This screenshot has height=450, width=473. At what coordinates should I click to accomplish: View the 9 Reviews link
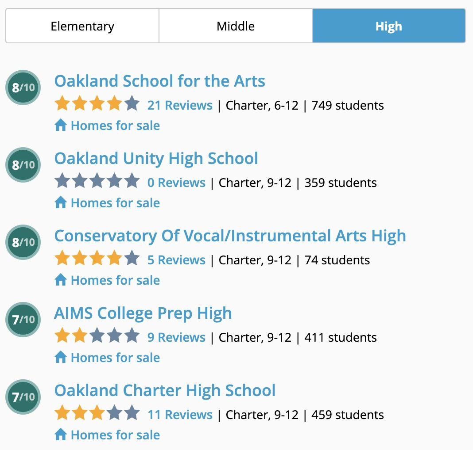pos(176,338)
